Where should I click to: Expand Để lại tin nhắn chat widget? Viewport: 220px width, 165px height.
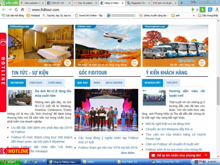179,155
